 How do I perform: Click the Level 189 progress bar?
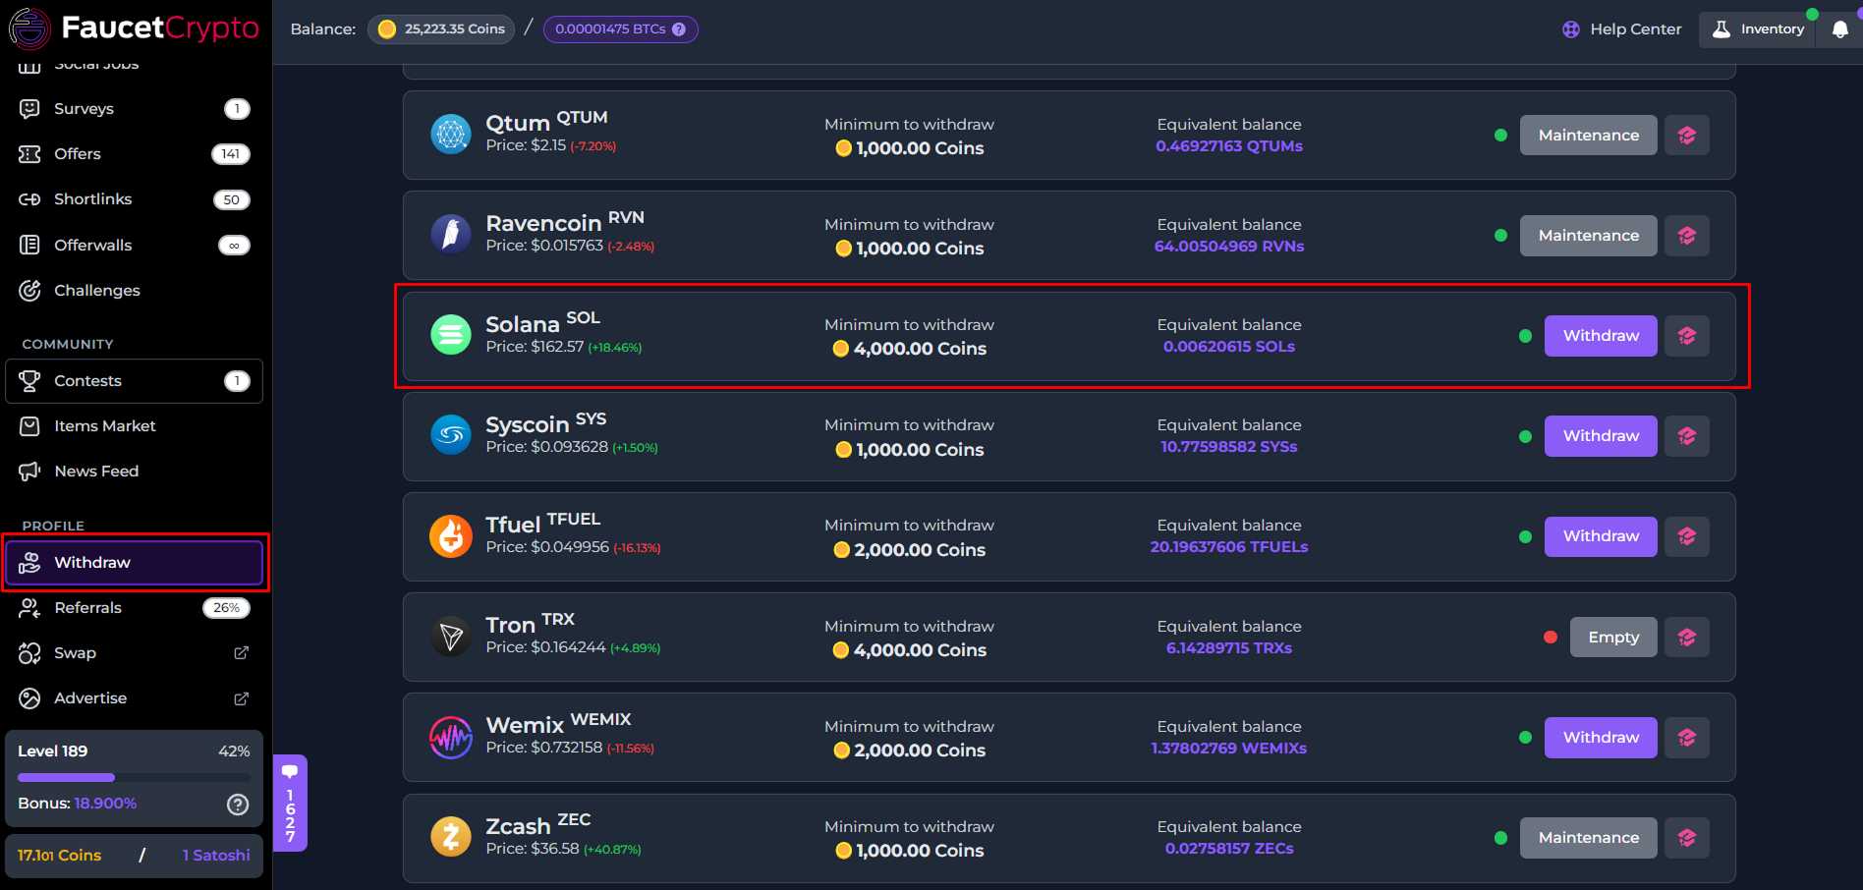click(x=134, y=777)
